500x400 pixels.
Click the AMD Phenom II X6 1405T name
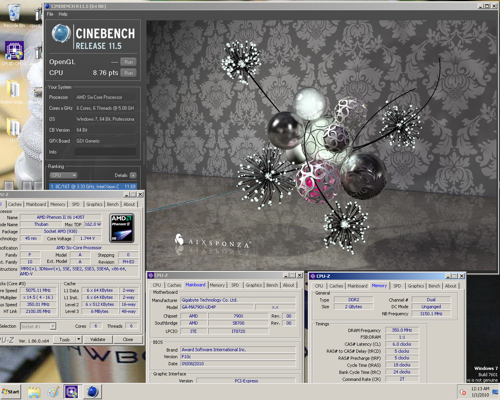click(61, 217)
